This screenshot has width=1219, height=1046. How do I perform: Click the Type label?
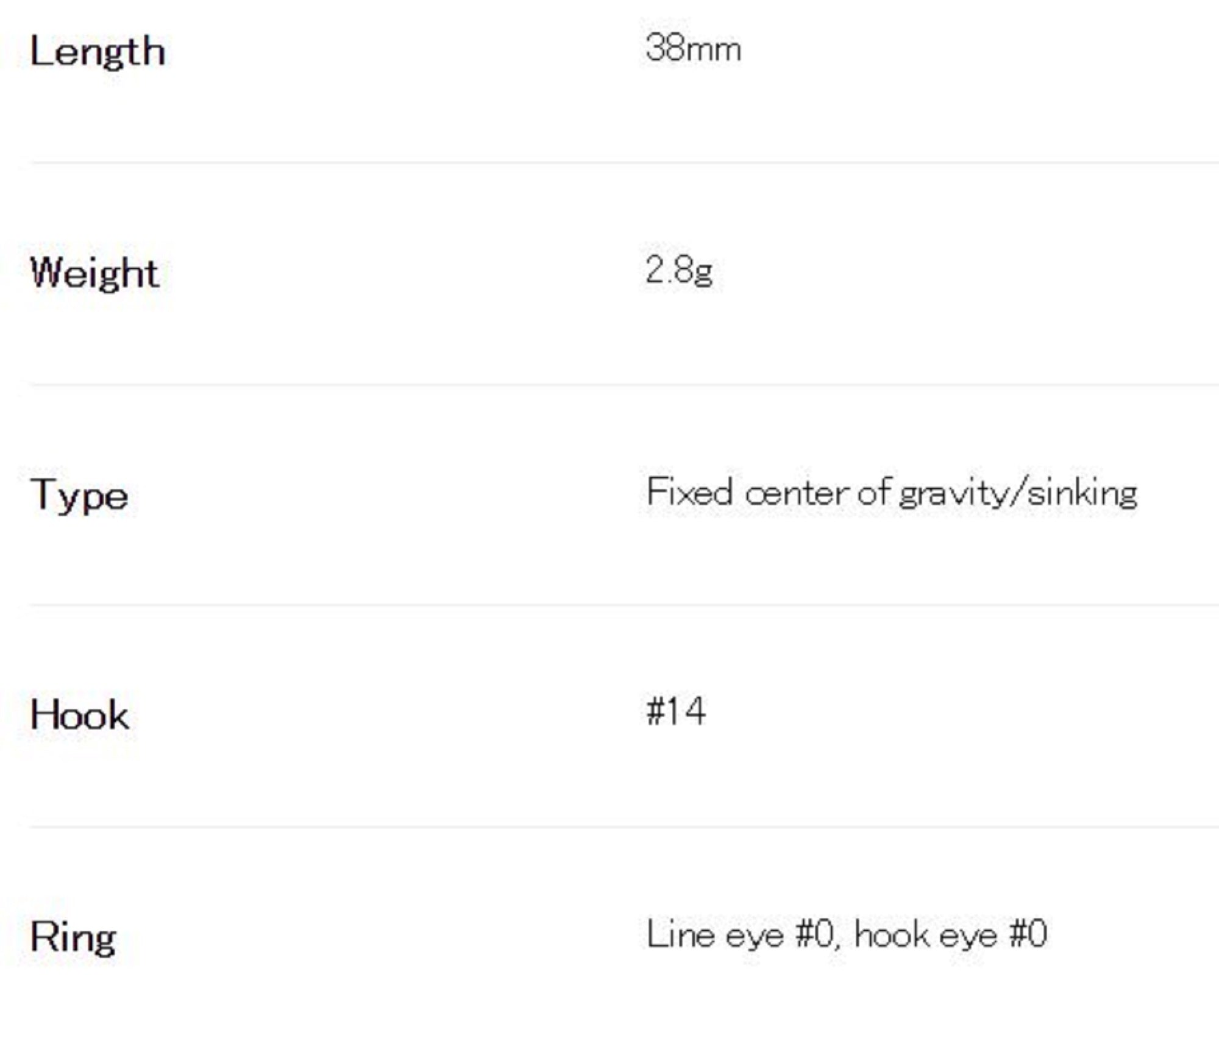79,495
